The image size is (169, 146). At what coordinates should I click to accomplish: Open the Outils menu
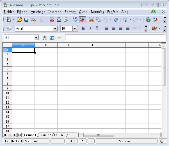pos(83,12)
